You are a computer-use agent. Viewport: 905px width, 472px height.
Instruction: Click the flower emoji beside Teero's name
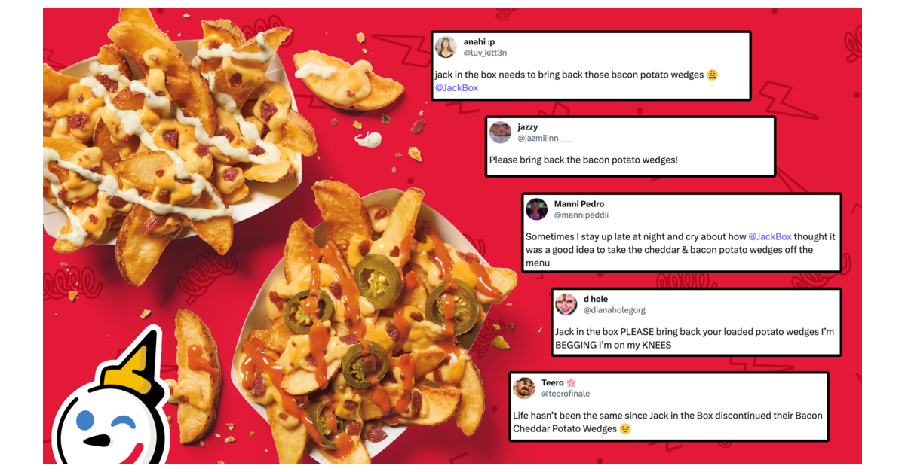pyautogui.click(x=571, y=382)
